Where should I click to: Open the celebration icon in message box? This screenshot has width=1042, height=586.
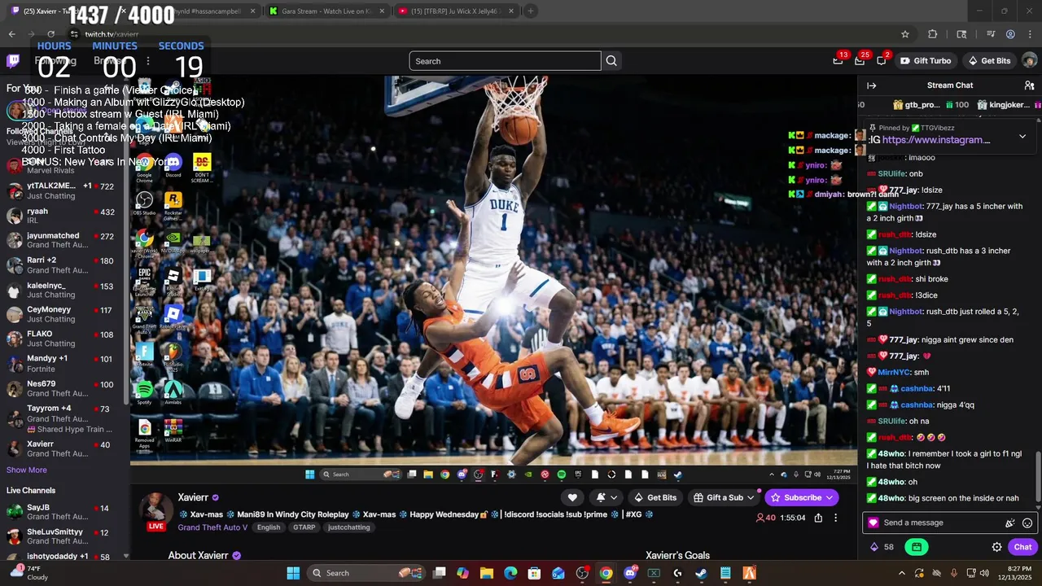coord(1010,523)
